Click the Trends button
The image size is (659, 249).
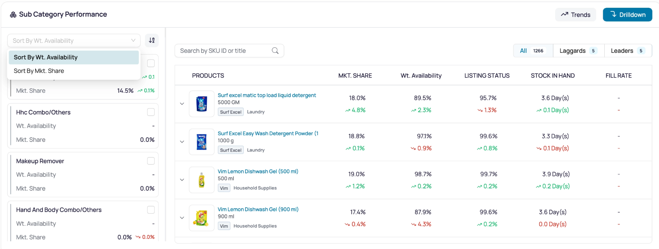[x=575, y=15]
